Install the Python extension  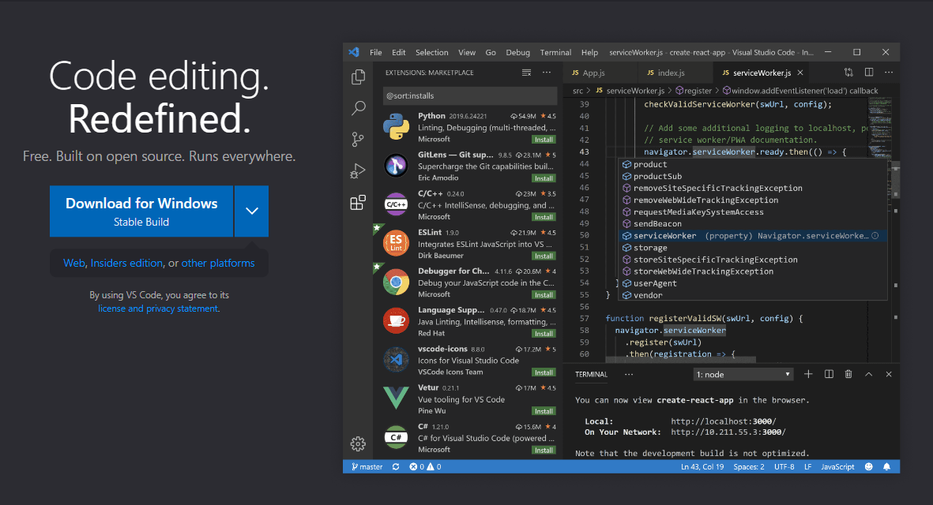[544, 140]
